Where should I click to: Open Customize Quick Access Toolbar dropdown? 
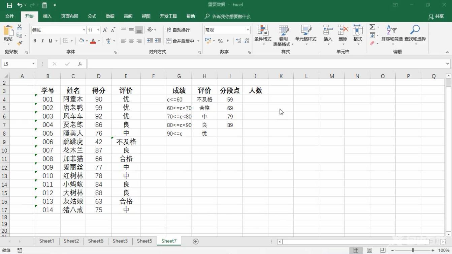pos(55,5)
